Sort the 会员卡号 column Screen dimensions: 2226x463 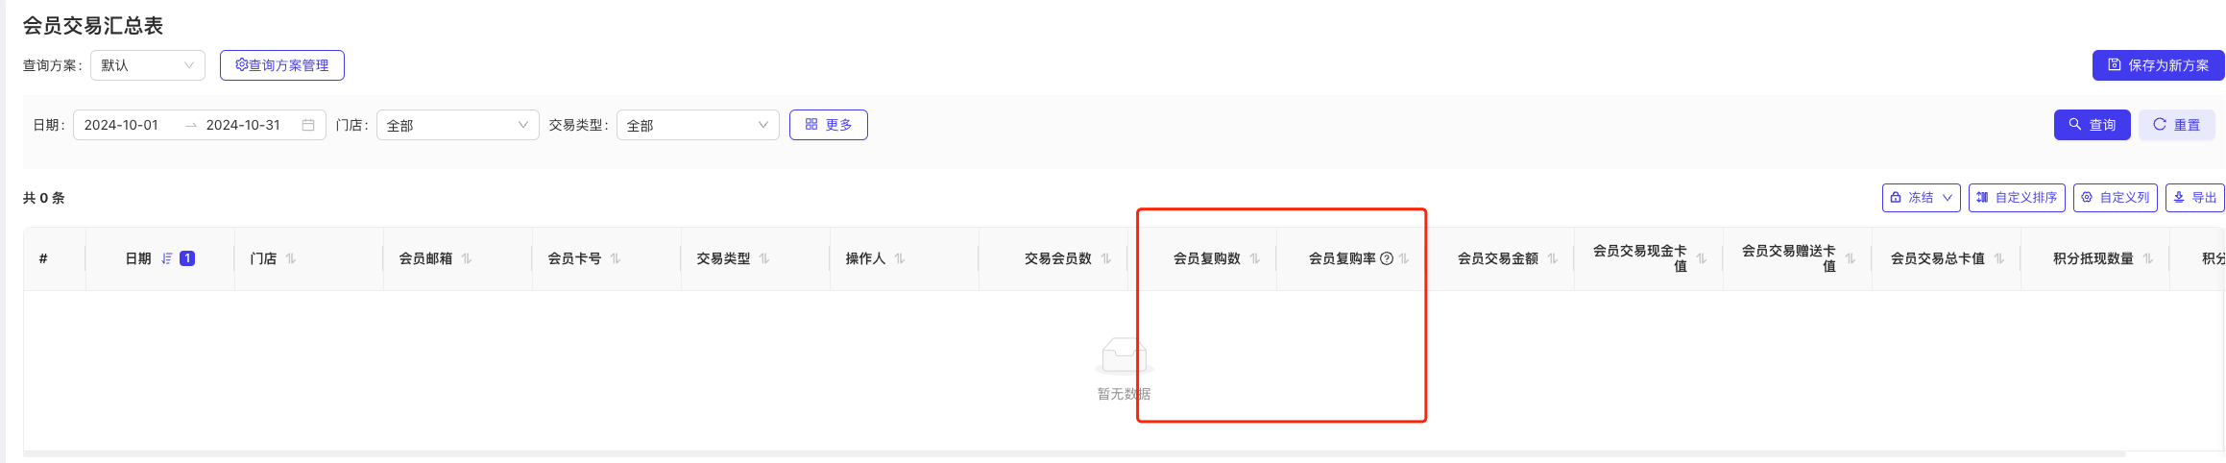click(x=616, y=258)
